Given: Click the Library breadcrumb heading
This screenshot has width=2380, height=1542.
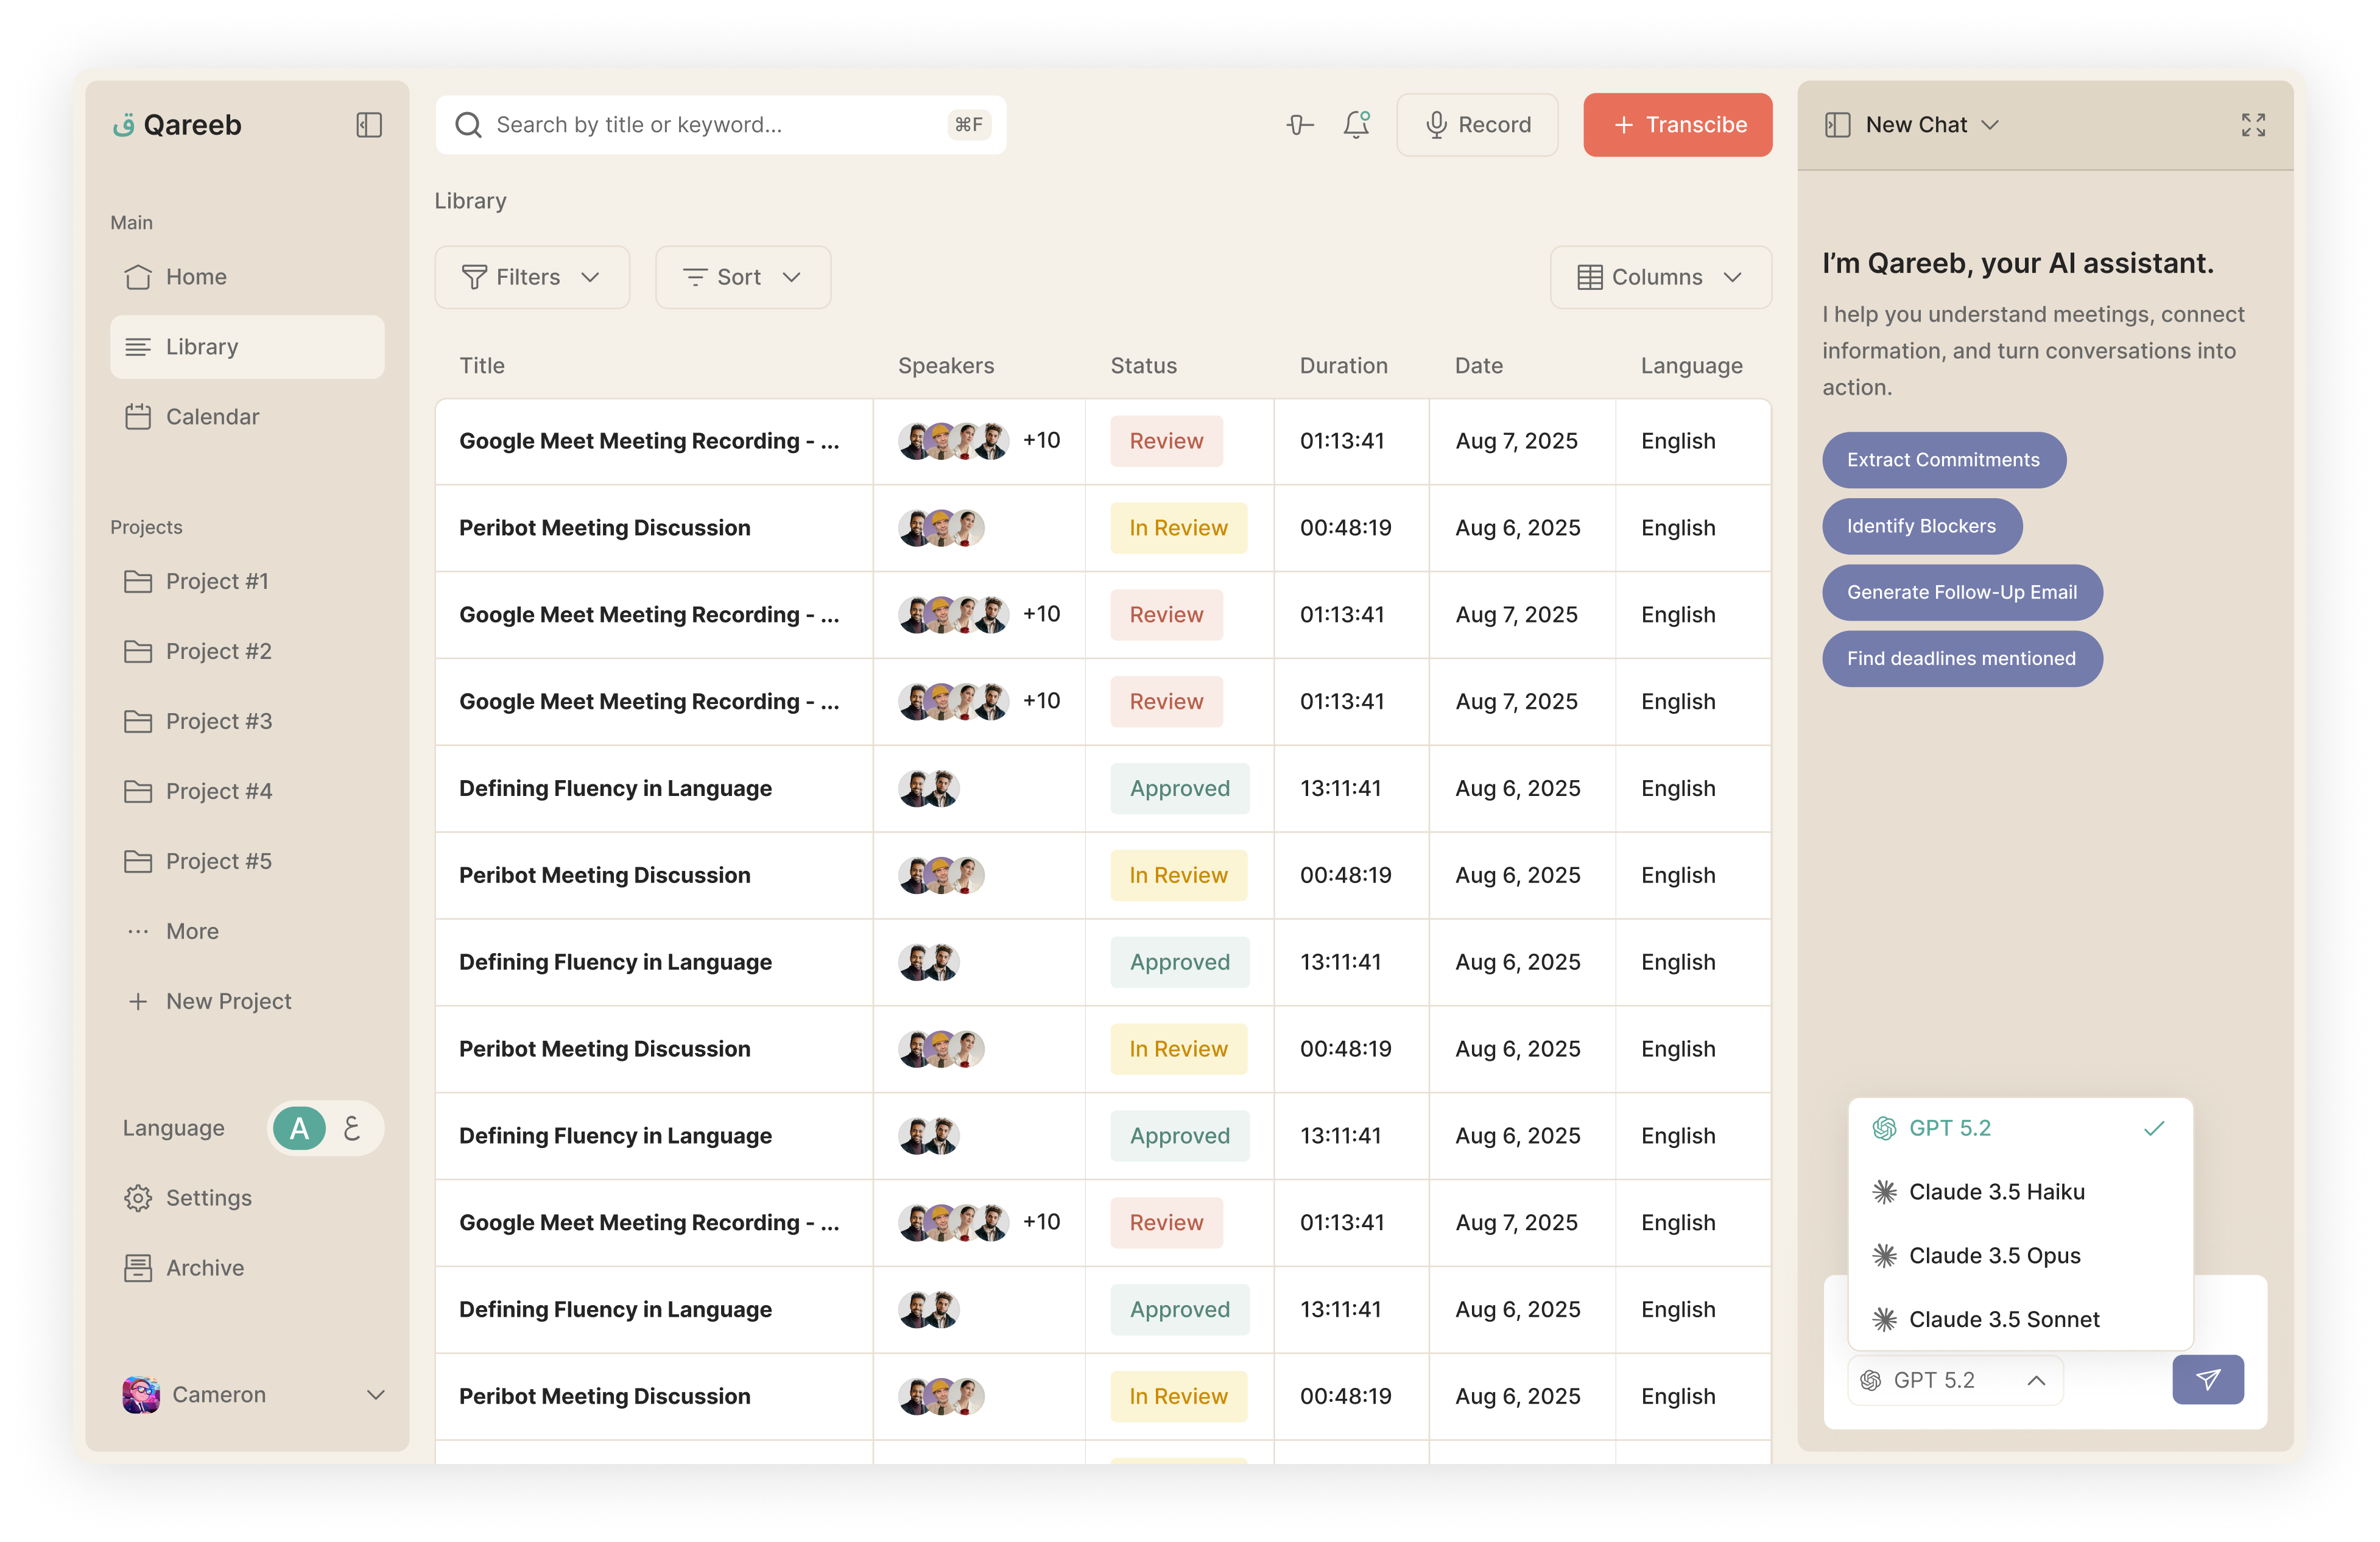Looking at the screenshot, I should (x=470, y=201).
